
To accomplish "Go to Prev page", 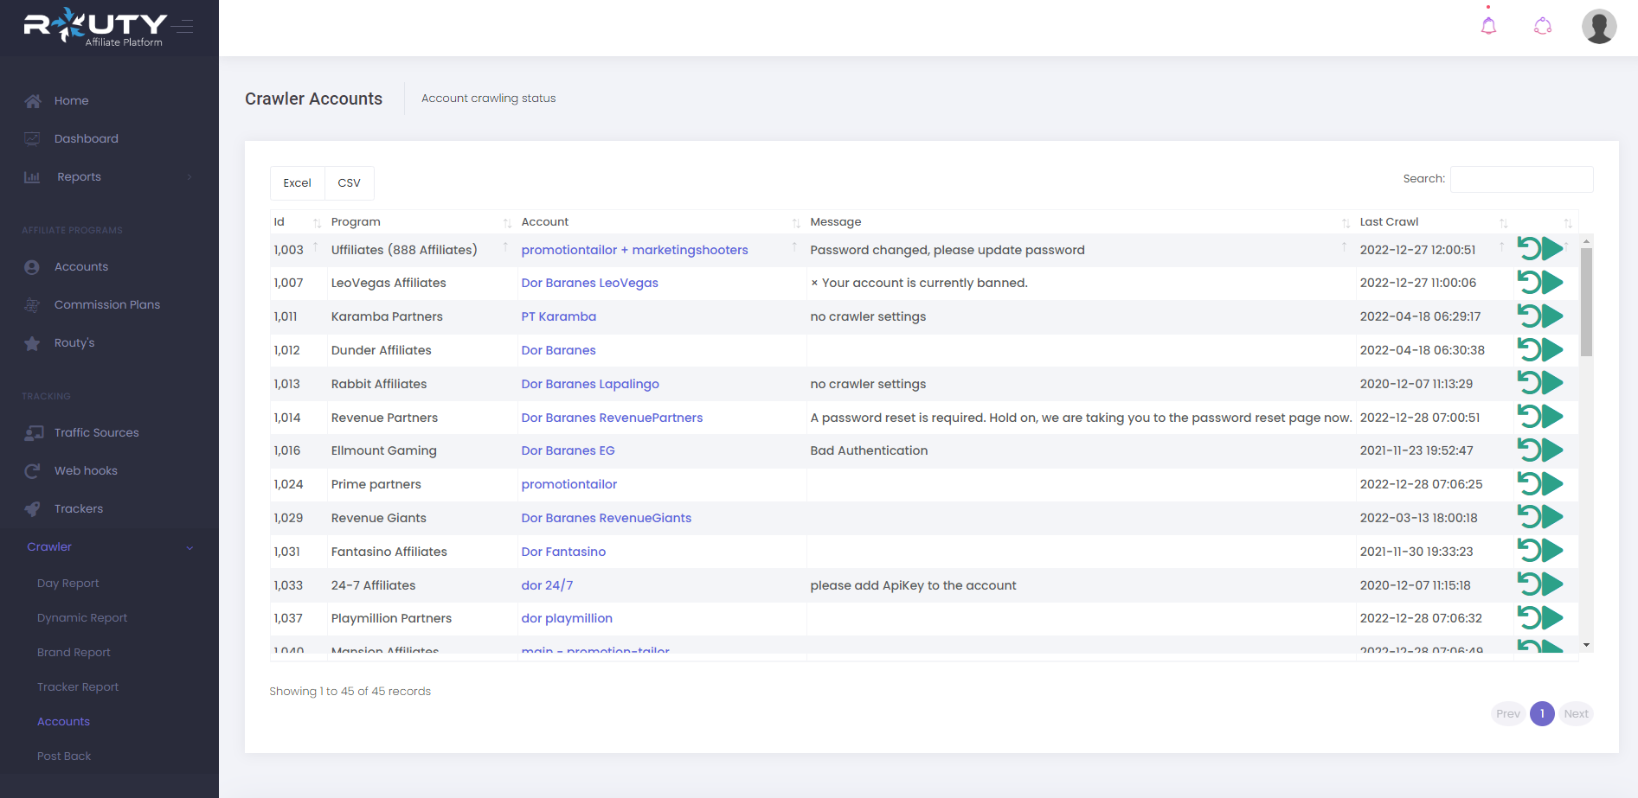I will [1508, 714].
